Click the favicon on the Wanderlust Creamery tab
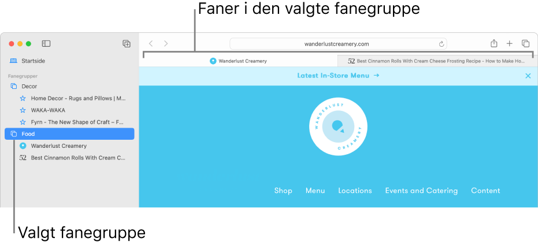Image resolution: width=538 pixels, height=246 pixels. pyautogui.click(x=213, y=61)
